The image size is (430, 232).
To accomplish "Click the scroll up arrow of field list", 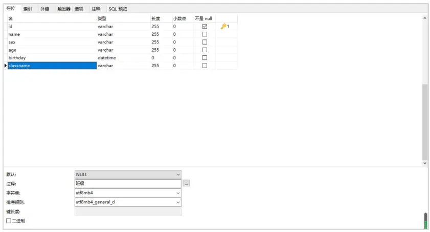I will point(425,18).
